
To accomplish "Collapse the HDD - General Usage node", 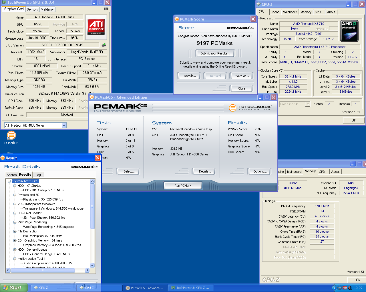I will click(x=15, y=250).
